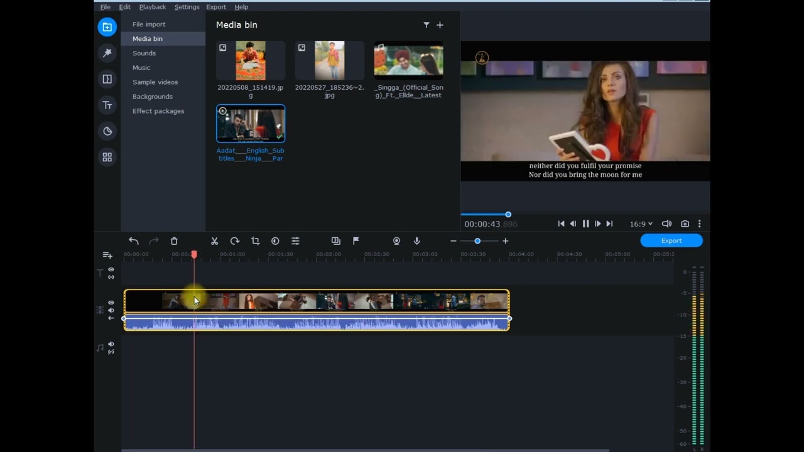804x452 pixels.
Task: Add a marker with flag icon
Action: point(356,241)
